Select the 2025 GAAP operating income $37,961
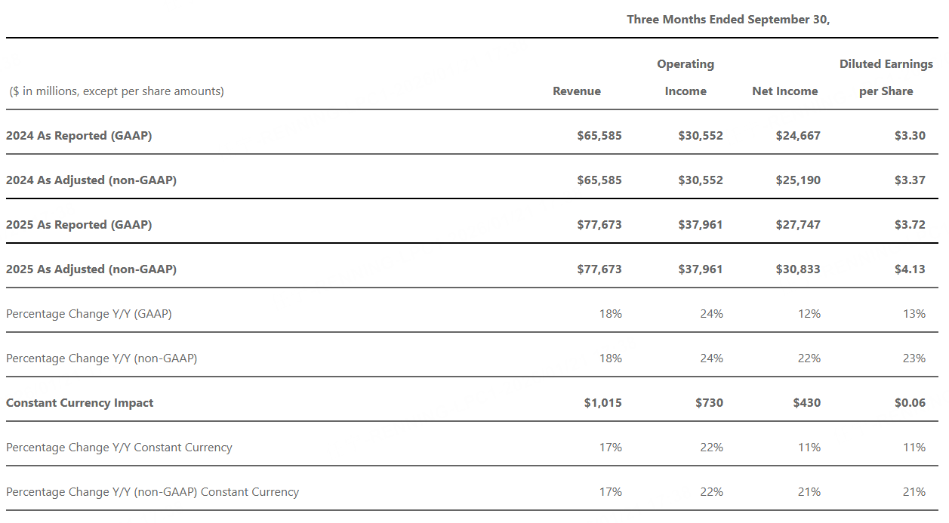 point(701,225)
